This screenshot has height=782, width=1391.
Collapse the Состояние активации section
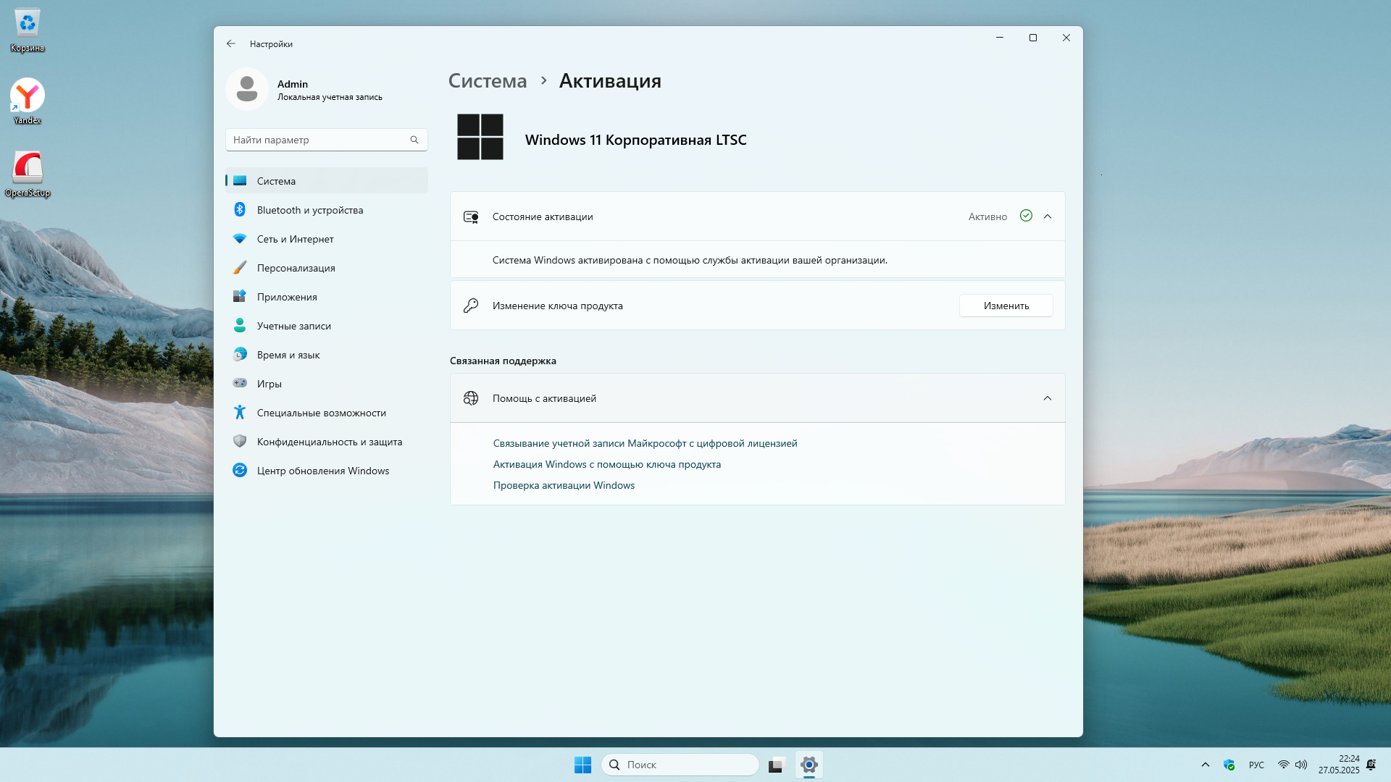tap(1047, 216)
